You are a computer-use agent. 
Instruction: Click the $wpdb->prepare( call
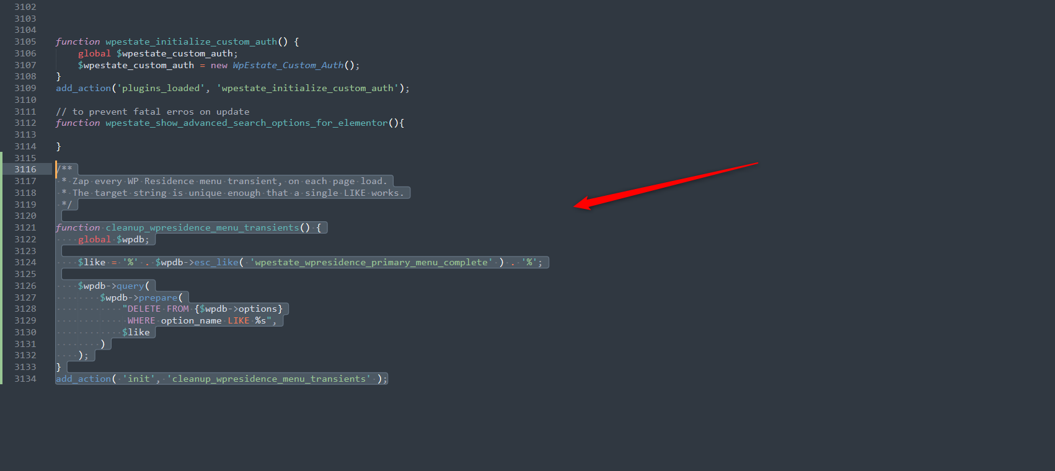141,297
